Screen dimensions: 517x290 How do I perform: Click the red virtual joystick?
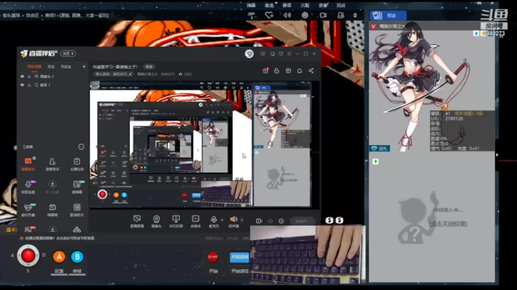(x=28, y=255)
